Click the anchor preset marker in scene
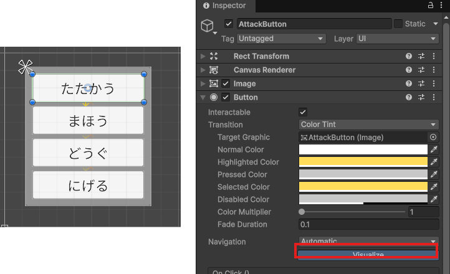 click(x=26, y=67)
